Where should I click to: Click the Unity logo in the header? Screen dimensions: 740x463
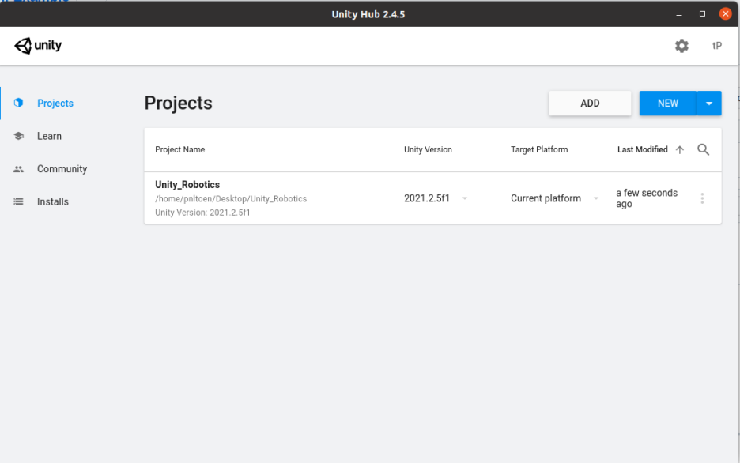(x=38, y=46)
